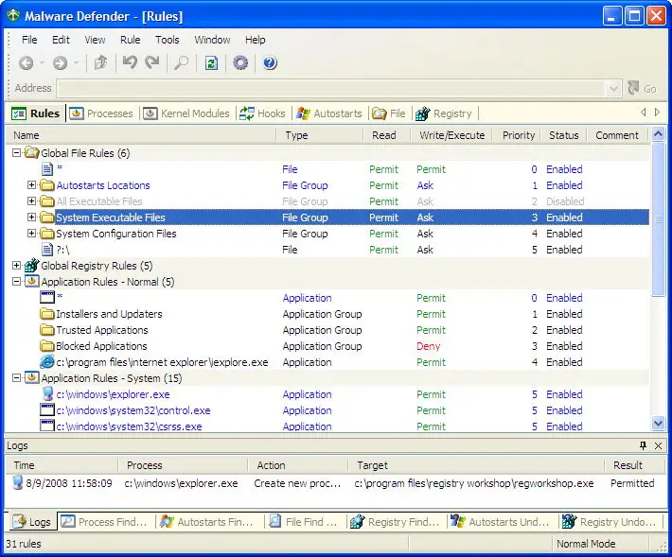The image size is (672, 557).
Task: Click the Help question mark icon
Action: tap(270, 63)
